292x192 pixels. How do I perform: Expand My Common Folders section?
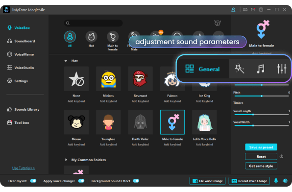66,160
